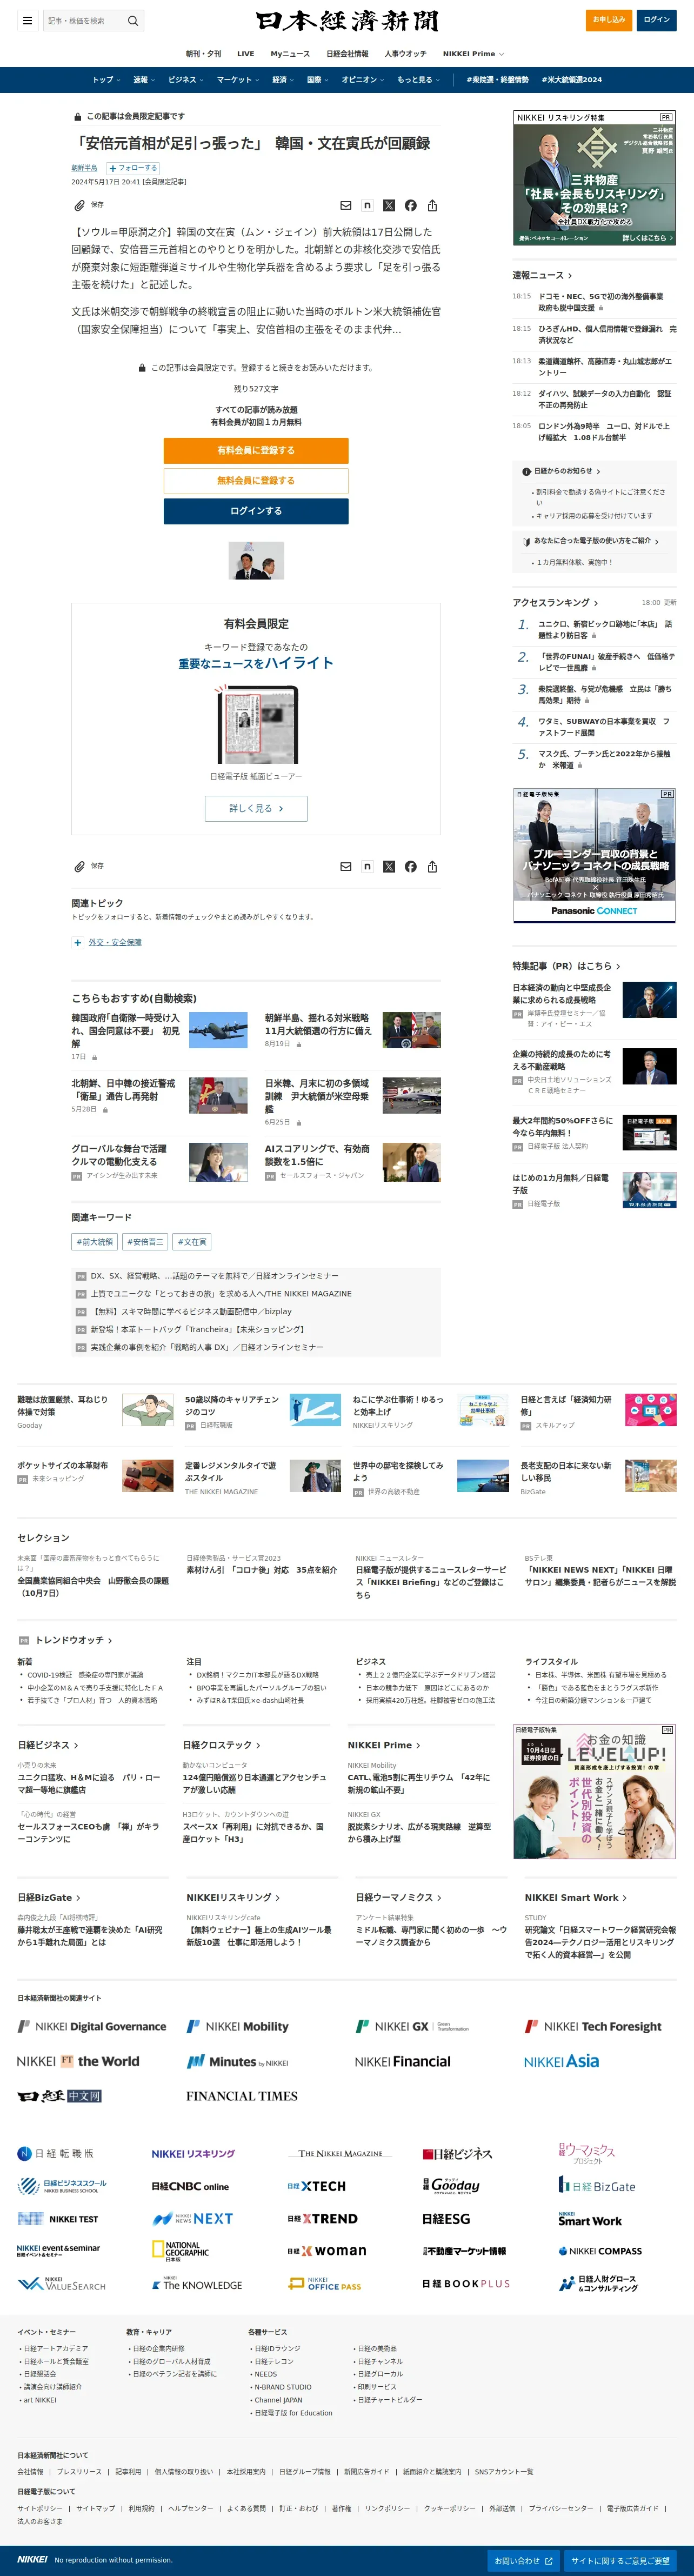
Task: Open share sheet icon below the headline
Action: [432, 205]
